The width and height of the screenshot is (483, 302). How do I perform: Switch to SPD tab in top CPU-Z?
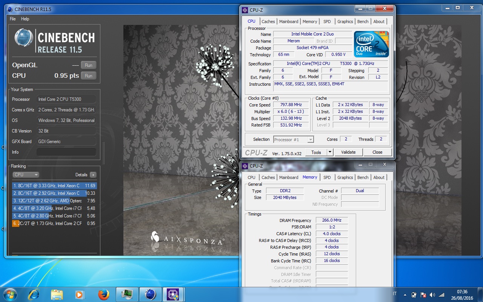coord(327,22)
